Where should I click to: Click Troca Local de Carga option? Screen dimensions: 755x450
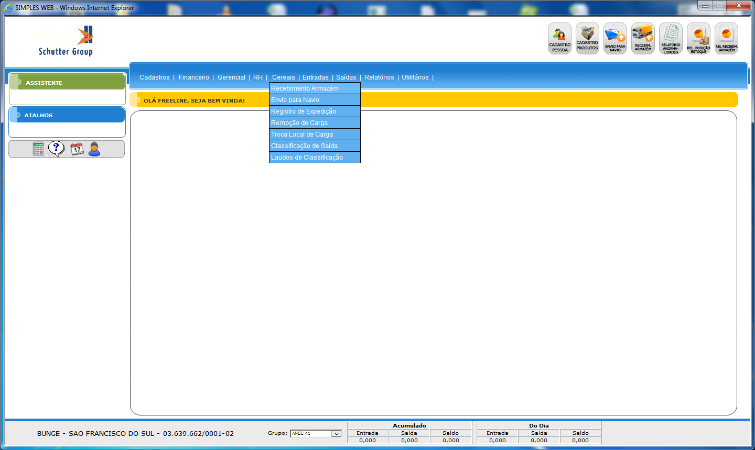[x=302, y=134]
